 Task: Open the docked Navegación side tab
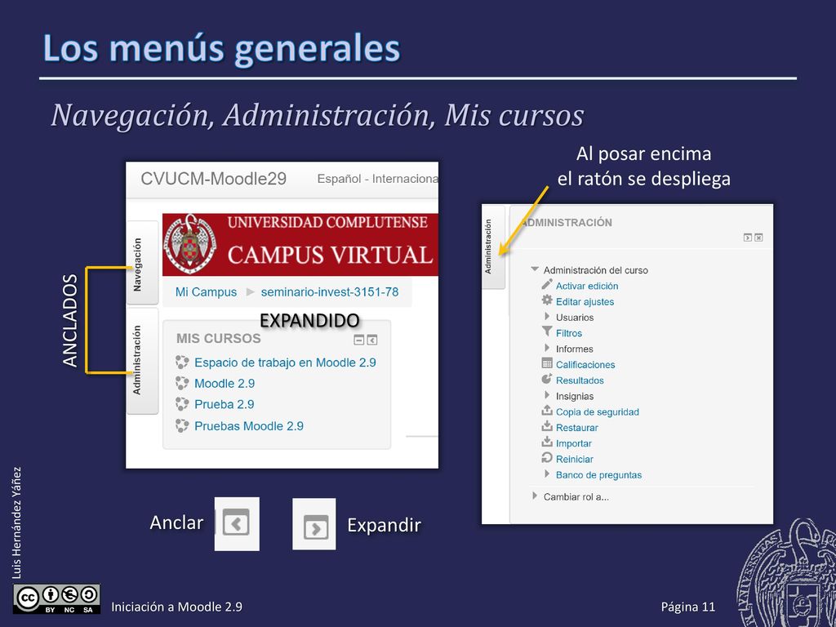pyautogui.click(x=142, y=263)
